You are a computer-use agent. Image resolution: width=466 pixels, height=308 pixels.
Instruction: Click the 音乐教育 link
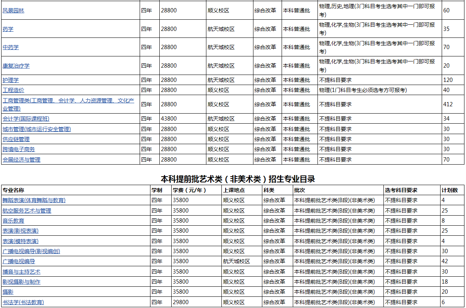pos(14,221)
